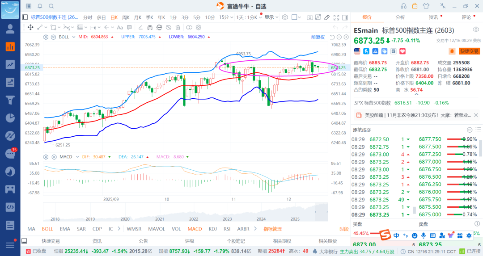Viewport: 483px width, 256px height.
Task: Expand more main indicators arrow after IC
Action: pos(119,229)
